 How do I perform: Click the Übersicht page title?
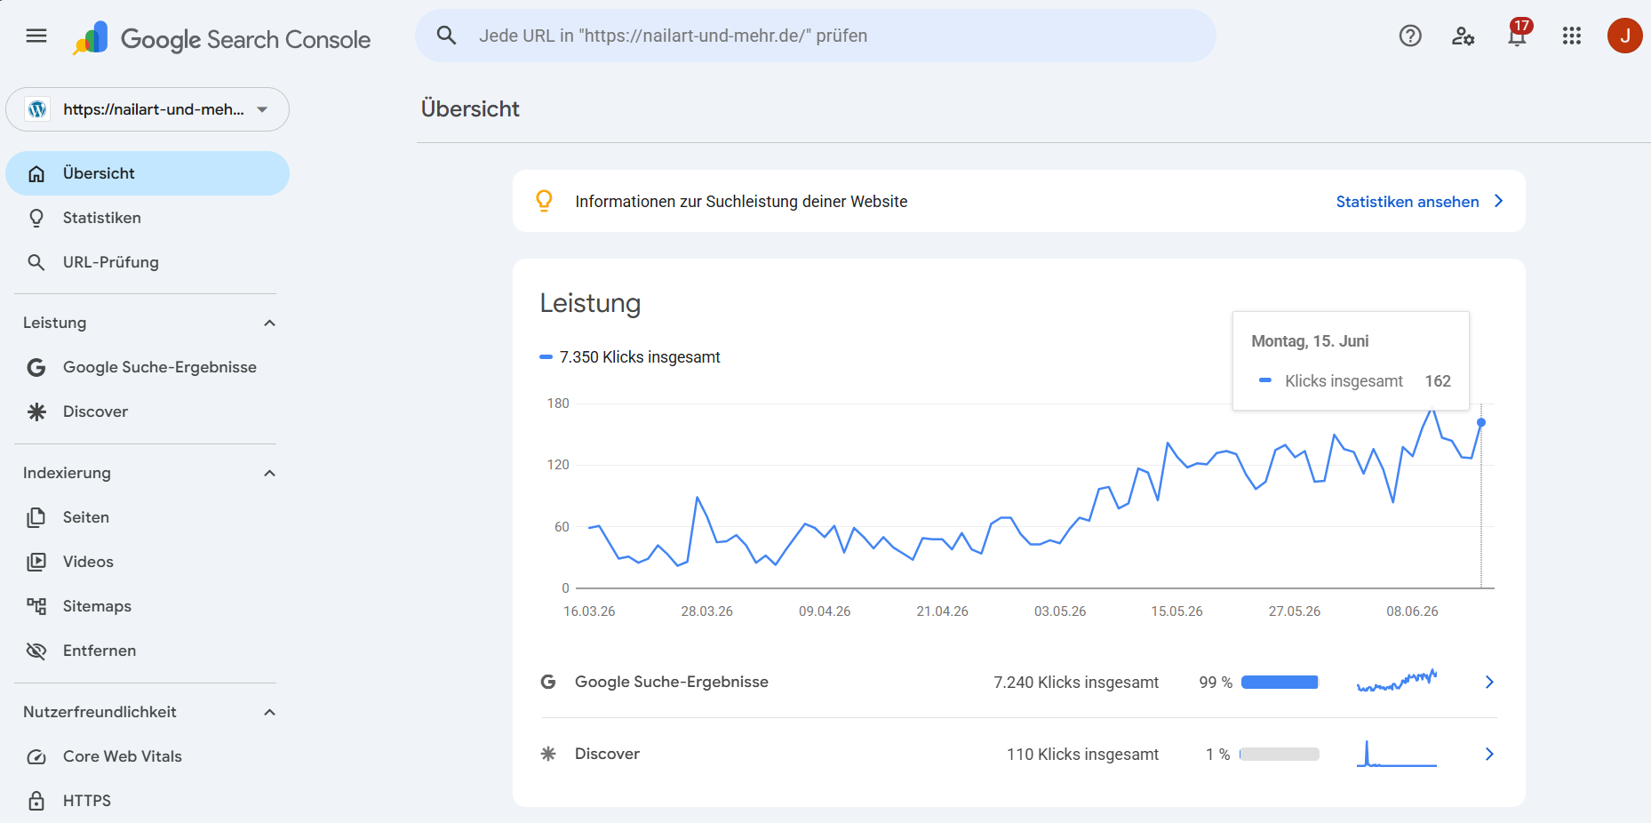[470, 108]
